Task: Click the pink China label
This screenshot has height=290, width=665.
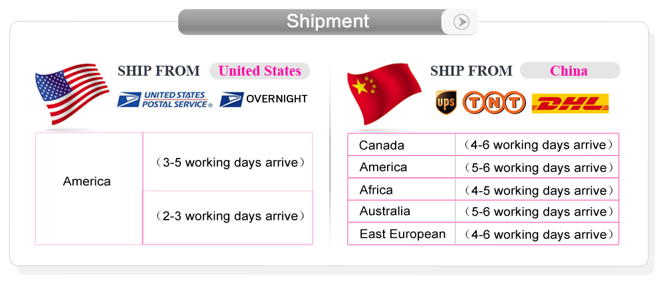Action: tap(569, 71)
